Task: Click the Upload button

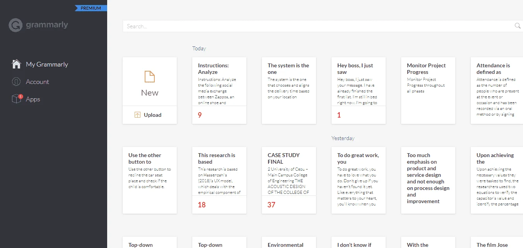Action: [x=150, y=115]
